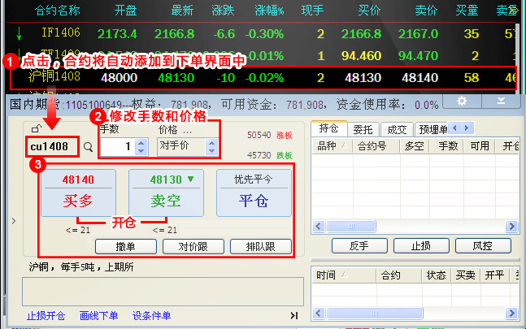This screenshot has width=526, height=329.
Task: Click the 价格 ellipsis options
Action: pyautogui.click(x=187, y=129)
